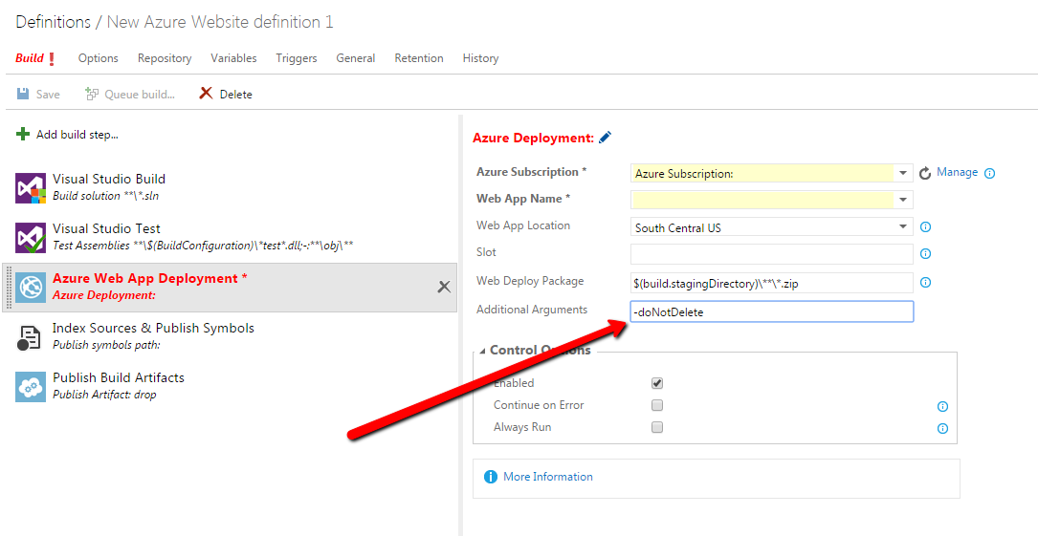1038x536 pixels.
Task: Switch to the History tab
Action: tap(480, 58)
